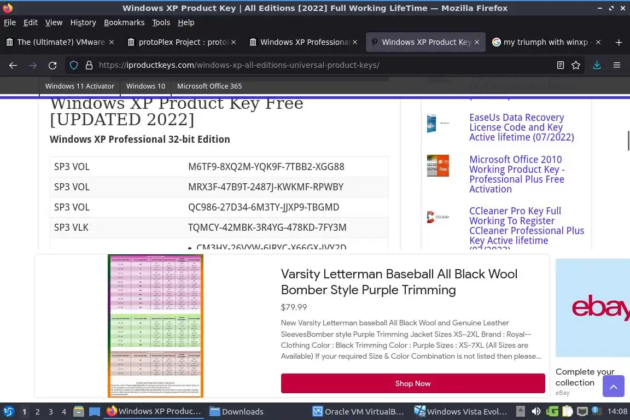The image size is (630, 420).
Task: Close the 'protoPlex Project' tab
Action: pyautogui.click(x=234, y=42)
